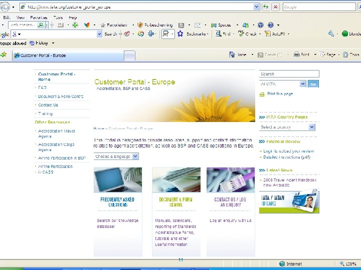Click the Page menu icon
This screenshot has width=361, height=270.
pos(322,54)
